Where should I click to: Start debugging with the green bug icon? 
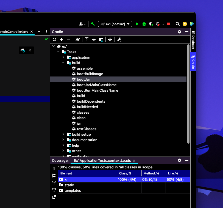point(144,24)
